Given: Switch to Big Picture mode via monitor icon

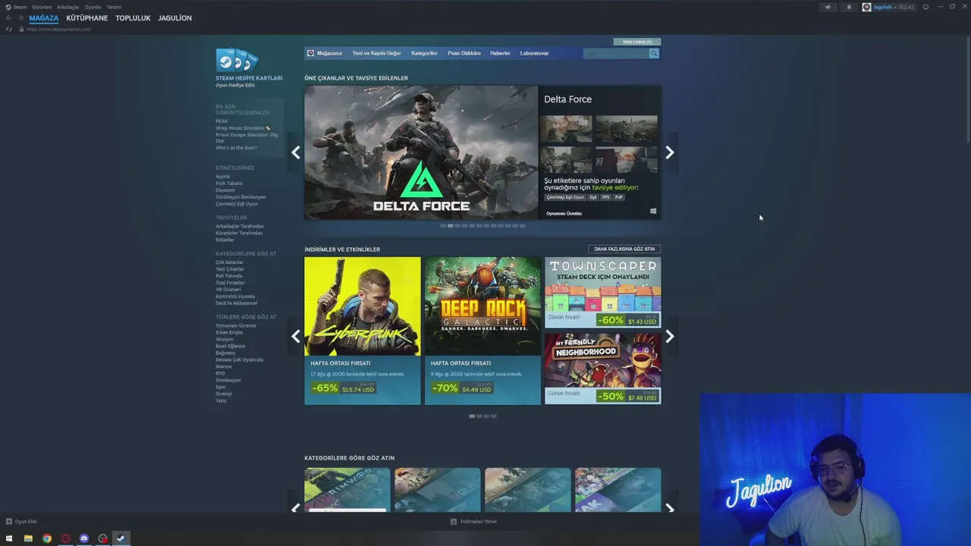Looking at the screenshot, I should coord(925,7).
